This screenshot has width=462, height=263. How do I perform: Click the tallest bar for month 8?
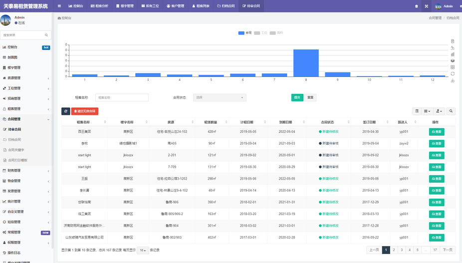(306, 63)
